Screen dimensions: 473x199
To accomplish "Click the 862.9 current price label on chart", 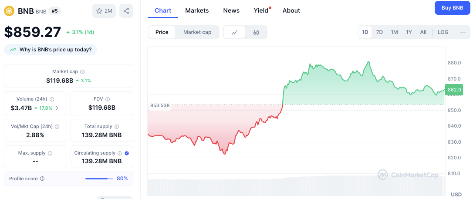I will point(454,90).
